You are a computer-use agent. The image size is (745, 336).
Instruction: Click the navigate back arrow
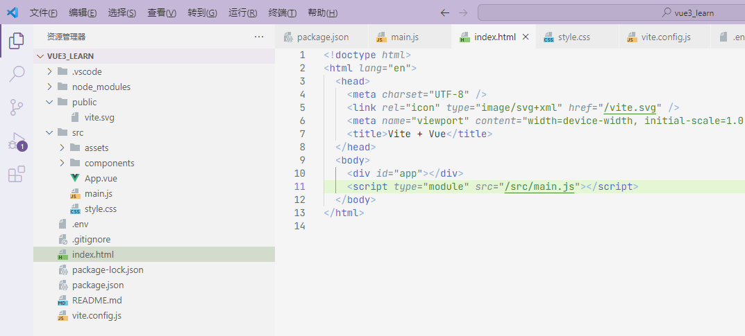[x=445, y=12]
